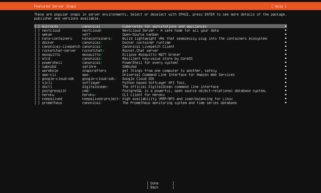Expand the wekan row arrow
Screen dimensions: 321x193
[286, 34]
